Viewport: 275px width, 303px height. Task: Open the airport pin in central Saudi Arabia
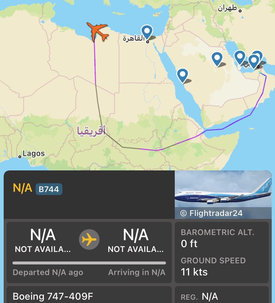(x=217, y=58)
